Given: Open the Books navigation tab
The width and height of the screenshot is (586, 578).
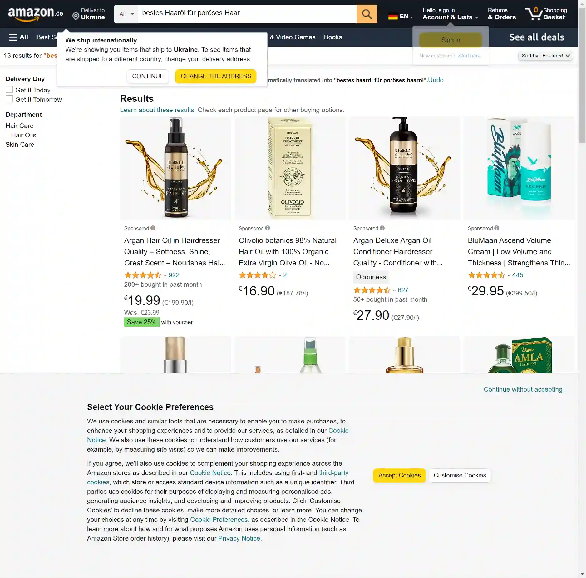Looking at the screenshot, I should [333, 37].
